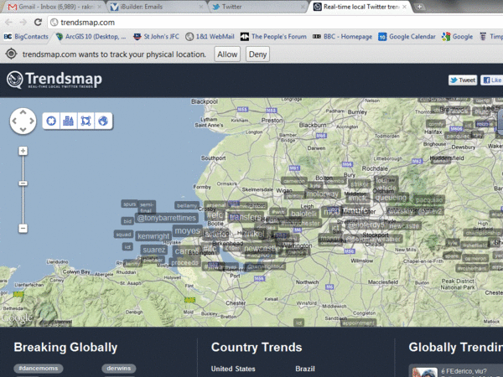The image size is (503, 377).
Task: Click the pacquiao trend tag
Action: click(x=429, y=199)
